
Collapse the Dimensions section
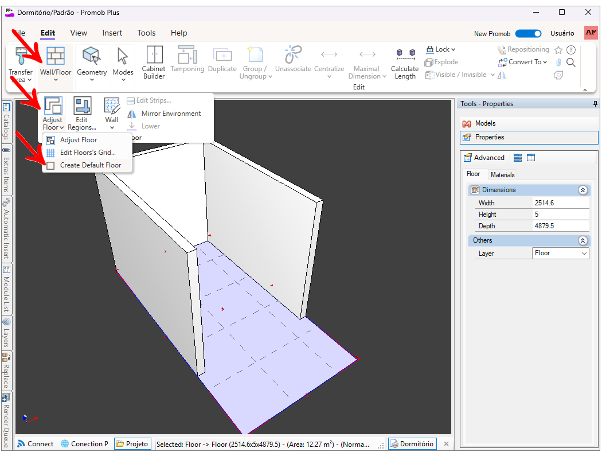(583, 190)
